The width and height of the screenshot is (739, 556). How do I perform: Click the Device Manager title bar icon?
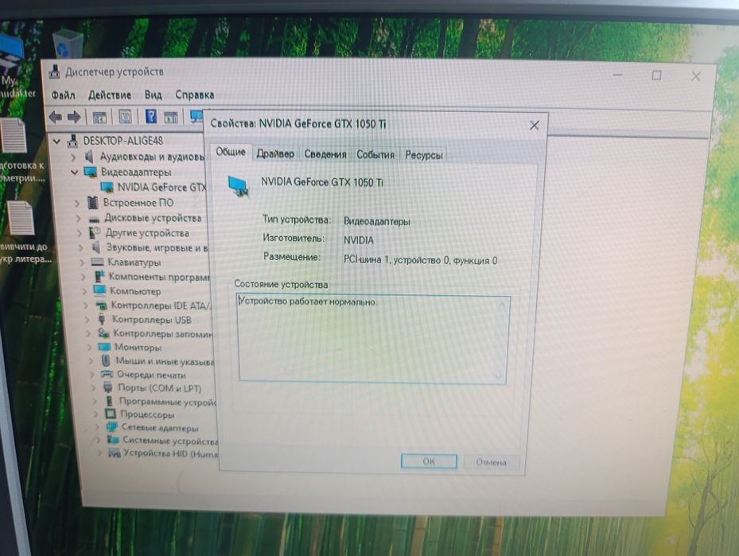[x=55, y=71]
